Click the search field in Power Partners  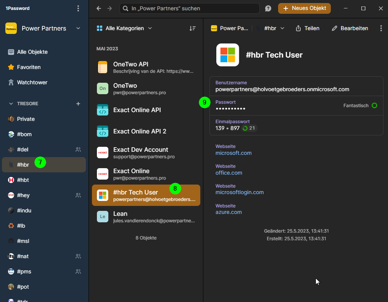coord(190,8)
